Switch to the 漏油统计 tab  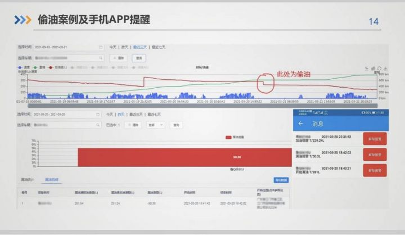pyautogui.click(x=28, y=180)
